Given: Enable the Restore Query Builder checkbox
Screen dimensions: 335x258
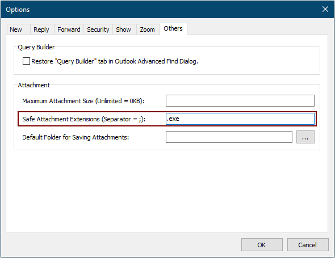Looking at the screenshot, I should point(26,61).
